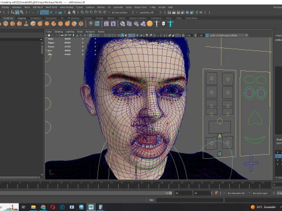Edit the viewport gamma 1.00 field
The width and height of the screenshot is (282, 211).
coord(200,35)
